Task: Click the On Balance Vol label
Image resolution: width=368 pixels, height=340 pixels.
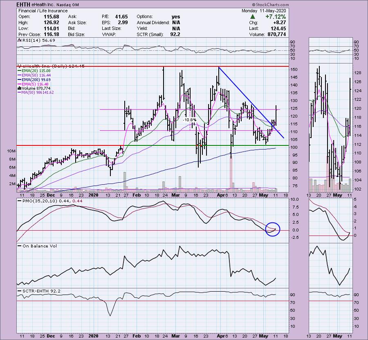Action: 37,246
